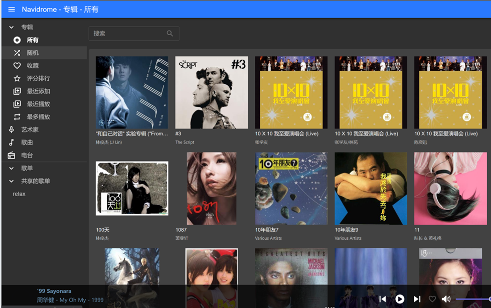Select 最近添加 in the sidebar
Screen dimensions: 491x308
click(x=38, y=91)
